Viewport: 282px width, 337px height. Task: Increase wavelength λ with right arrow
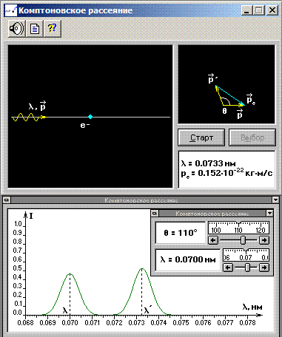click(264, 268)
